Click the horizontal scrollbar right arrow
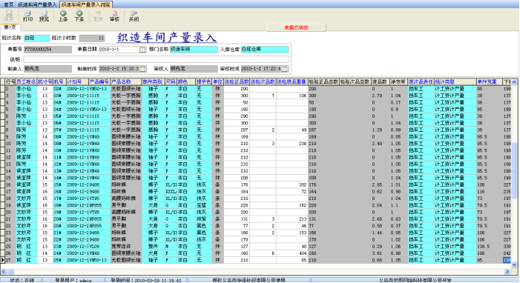 507,271
